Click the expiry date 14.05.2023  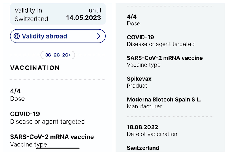(84, 18)
